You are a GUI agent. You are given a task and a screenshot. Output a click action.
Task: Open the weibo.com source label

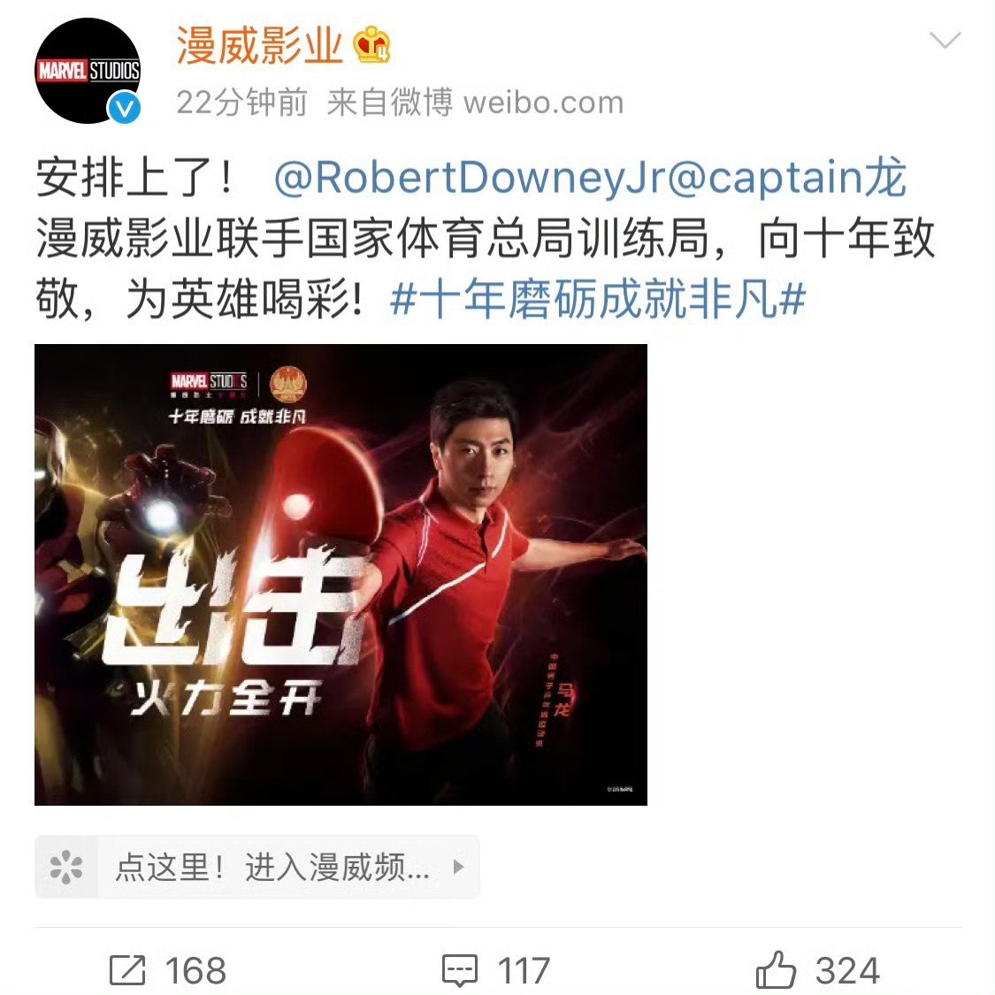pos(544,103)
